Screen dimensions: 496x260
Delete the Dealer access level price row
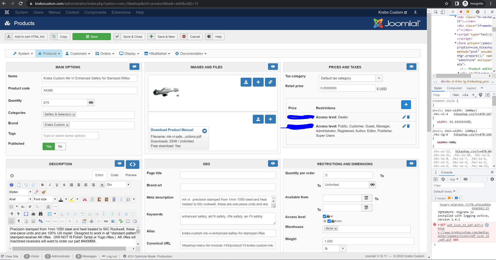[408, 117]
